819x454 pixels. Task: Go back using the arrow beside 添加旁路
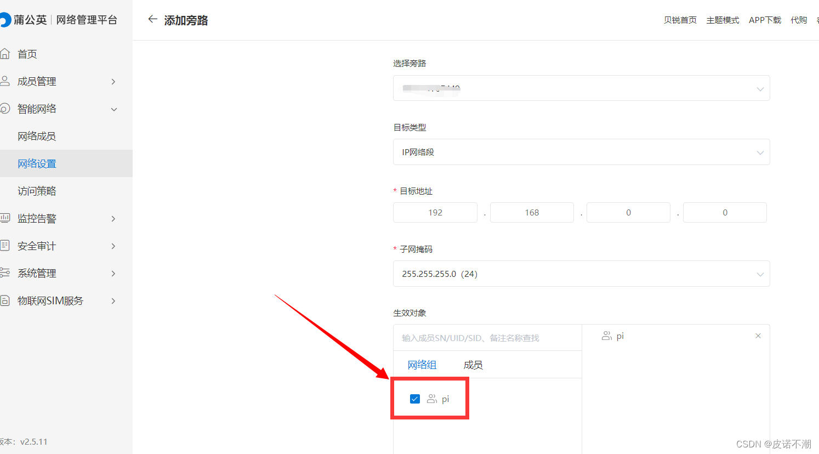(152, 20)
